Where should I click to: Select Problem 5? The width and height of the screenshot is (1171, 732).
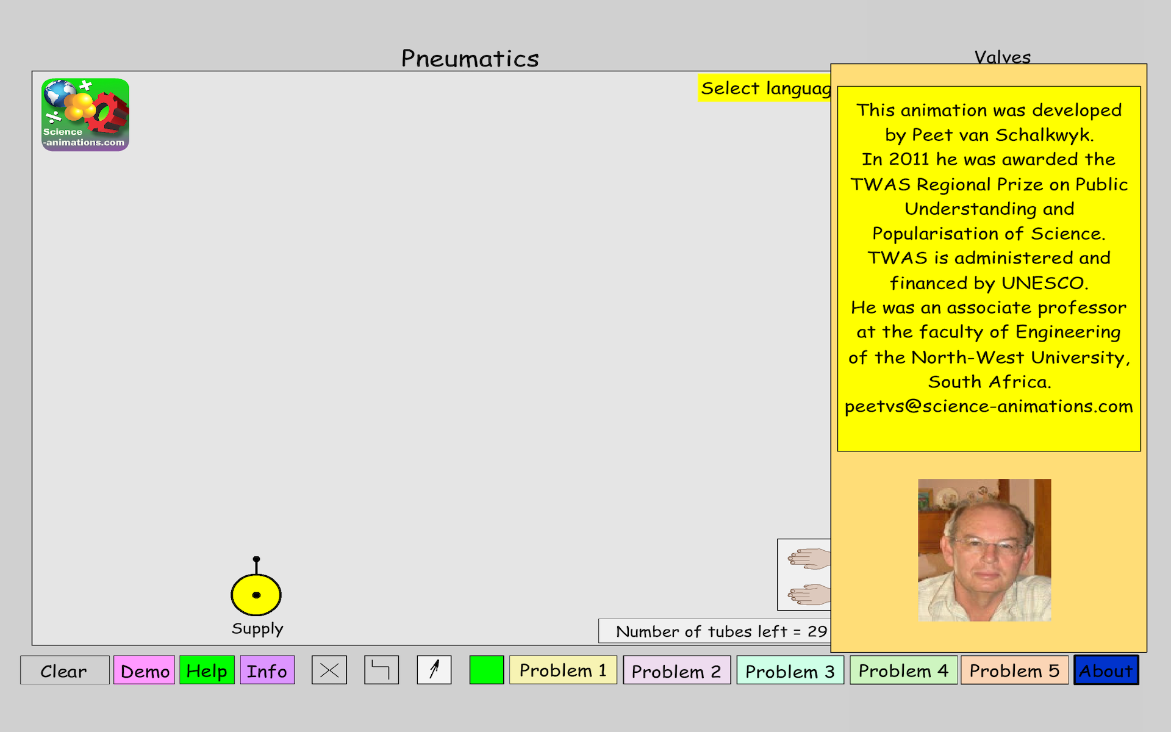pyautogui.click(x=1014, y=670)
